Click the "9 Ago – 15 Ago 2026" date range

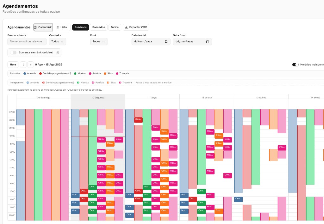[x=49, y=64]
